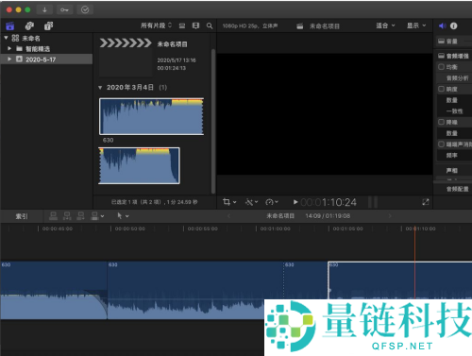Open the browser search magnifier

tap(210, 25)
